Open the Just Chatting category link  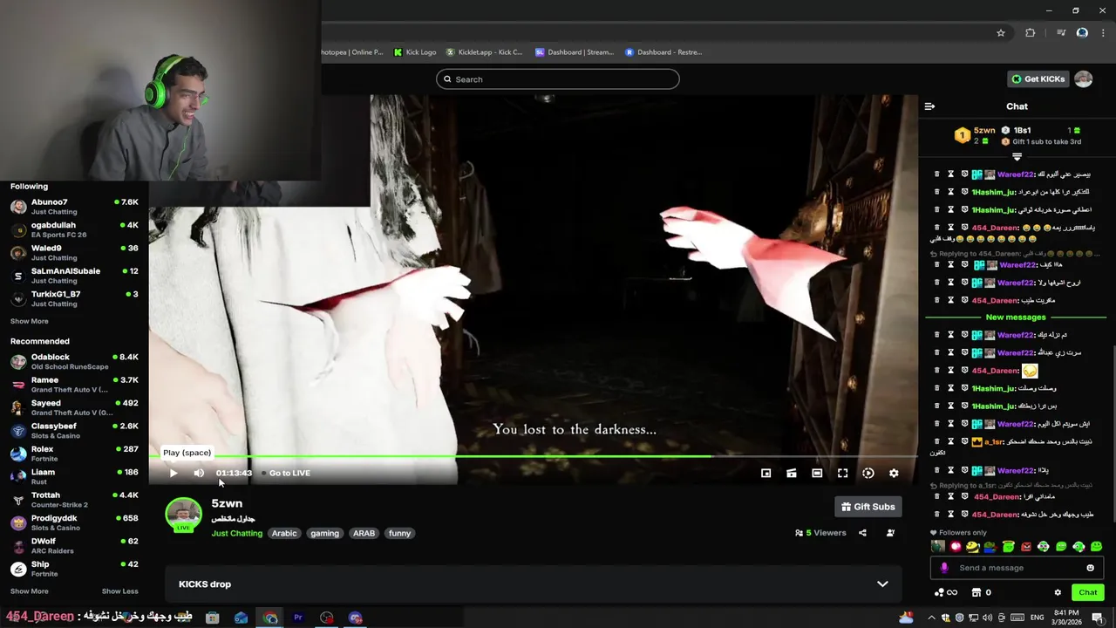coord(236,533)
